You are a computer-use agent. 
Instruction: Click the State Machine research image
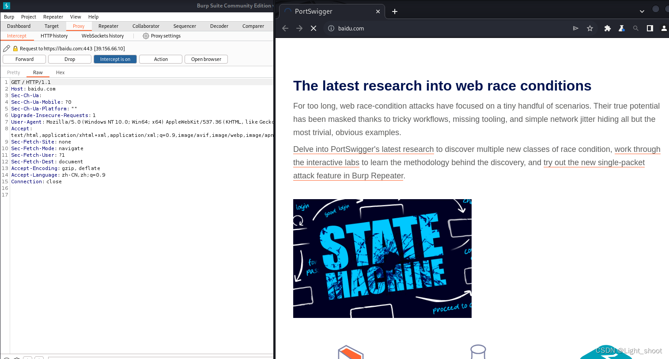tap(382, 258)
